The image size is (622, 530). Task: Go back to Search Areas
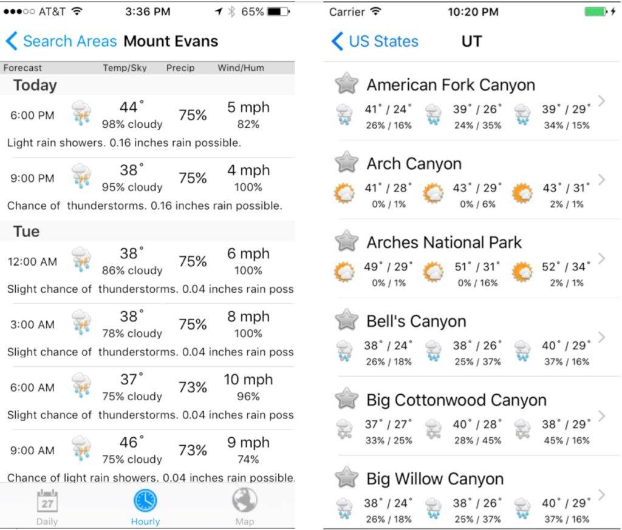point(61,41)
